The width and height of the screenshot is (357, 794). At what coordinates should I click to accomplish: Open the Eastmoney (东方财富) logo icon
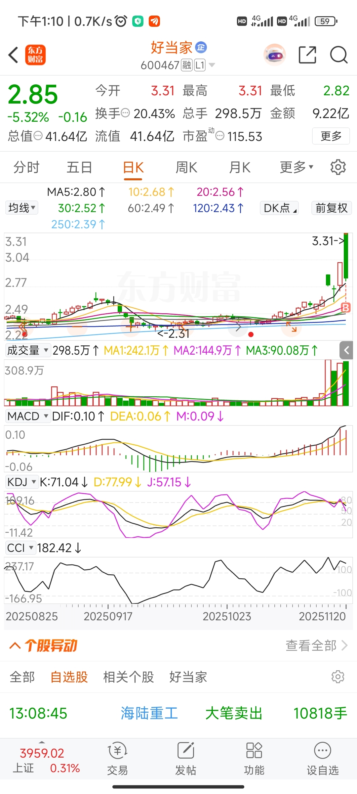pyautogui.click(x=35, y=55)
